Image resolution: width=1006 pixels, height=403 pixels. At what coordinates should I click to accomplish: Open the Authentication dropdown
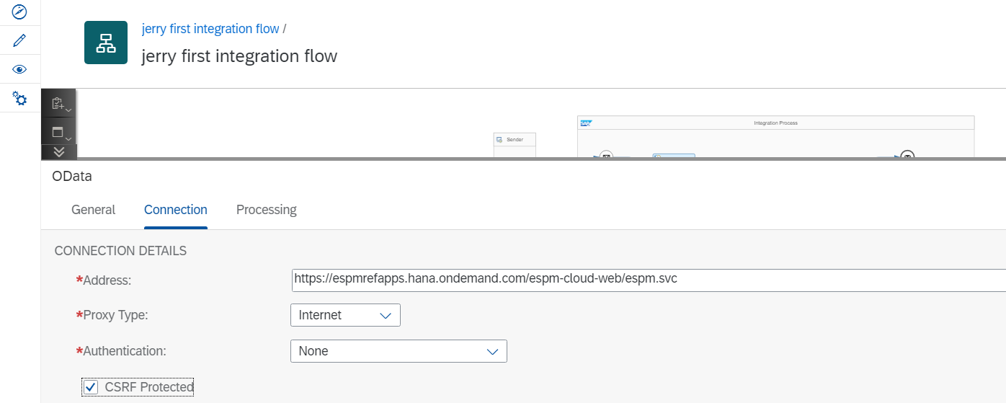pyautogui.click(x=399, y=351)
